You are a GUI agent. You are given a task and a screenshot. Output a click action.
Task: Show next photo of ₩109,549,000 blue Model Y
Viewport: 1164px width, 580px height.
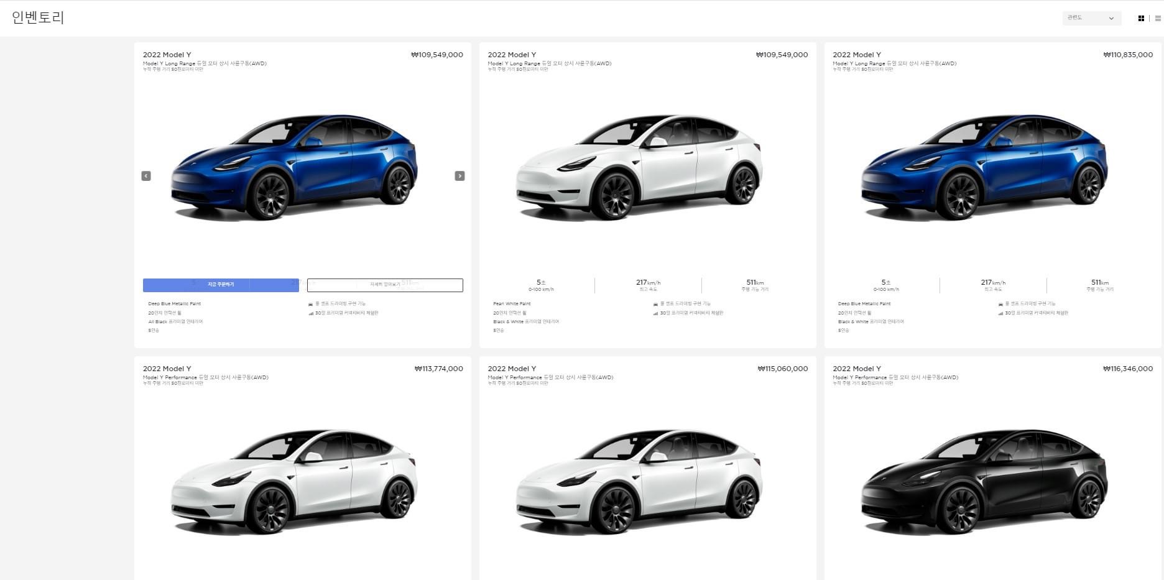pyautogui.click(x=460, y=176)
